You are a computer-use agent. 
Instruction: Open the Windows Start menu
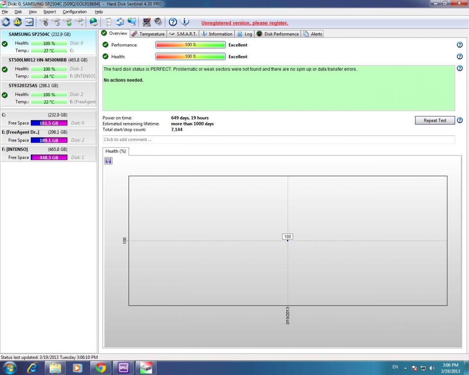click(x=9, y=368)
